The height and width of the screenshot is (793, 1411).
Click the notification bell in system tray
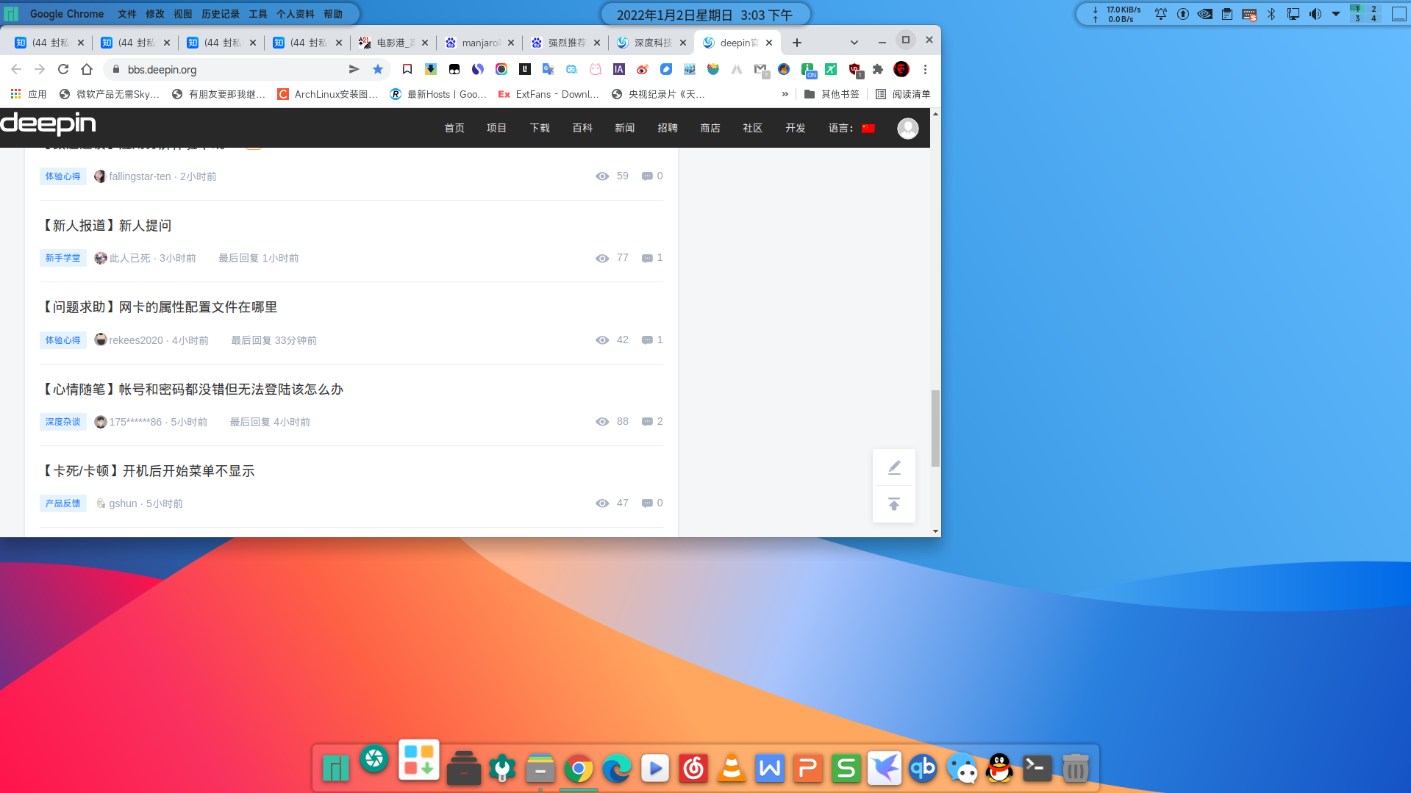1161,14
